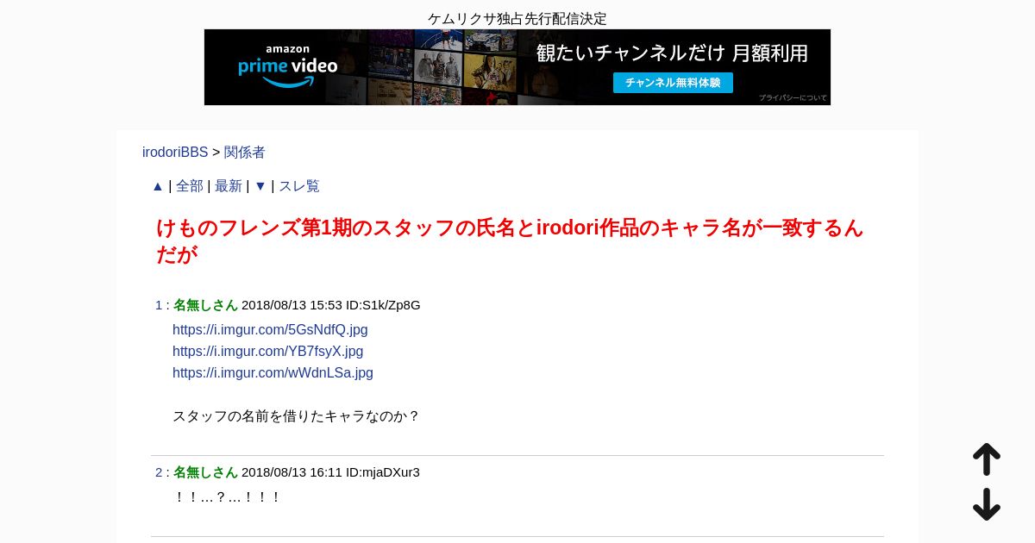
Task: Show all posts via 全部
Action: click(190, 186)
